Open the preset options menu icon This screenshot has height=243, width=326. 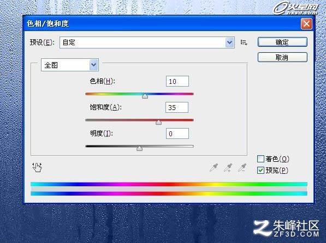click(244, 42)
